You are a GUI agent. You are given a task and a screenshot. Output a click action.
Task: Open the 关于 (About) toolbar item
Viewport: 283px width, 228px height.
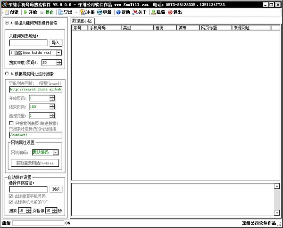pos(139,12)
